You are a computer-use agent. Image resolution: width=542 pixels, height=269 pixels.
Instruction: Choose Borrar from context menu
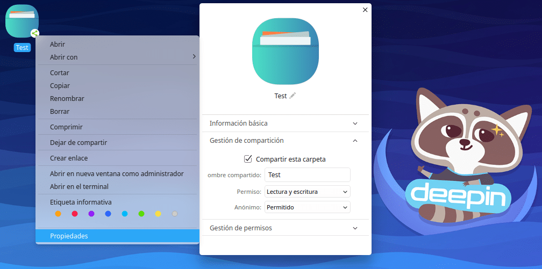(x=118, y=111)
